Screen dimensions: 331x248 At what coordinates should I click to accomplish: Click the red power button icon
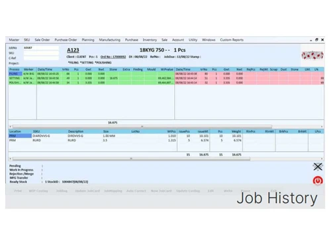click(x=318, y=181)
